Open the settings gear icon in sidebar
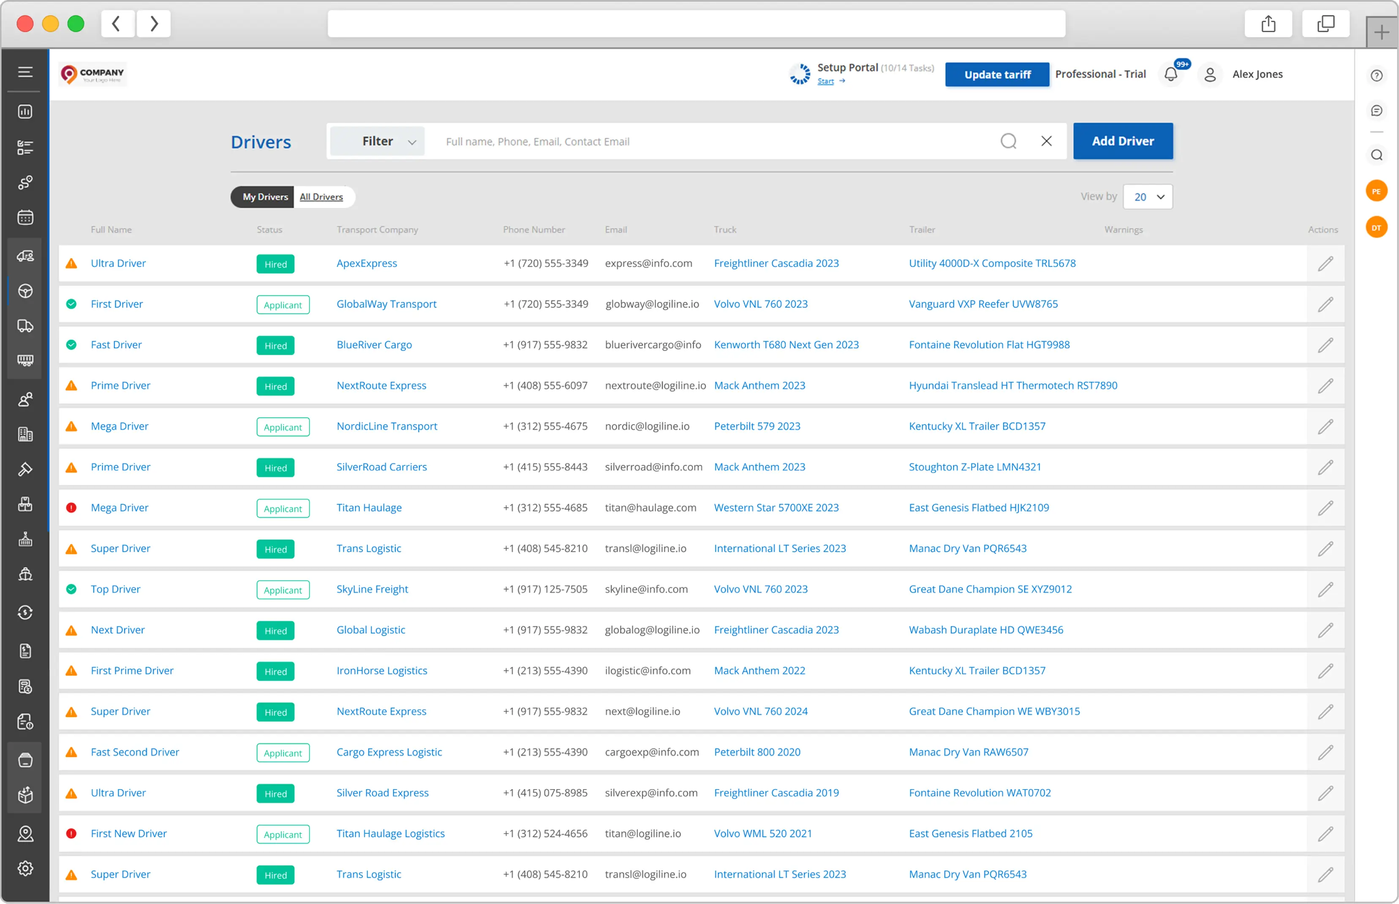The width and height of the screenshot is (1399, 904). pyautogui.click(x=24, y=868)
